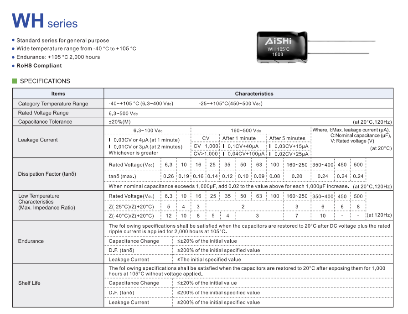Image resolution: width=408 pixels, height=314 pixels.
Task: Click the 'Endurance' row label in Items column
Action: point(31,241)
